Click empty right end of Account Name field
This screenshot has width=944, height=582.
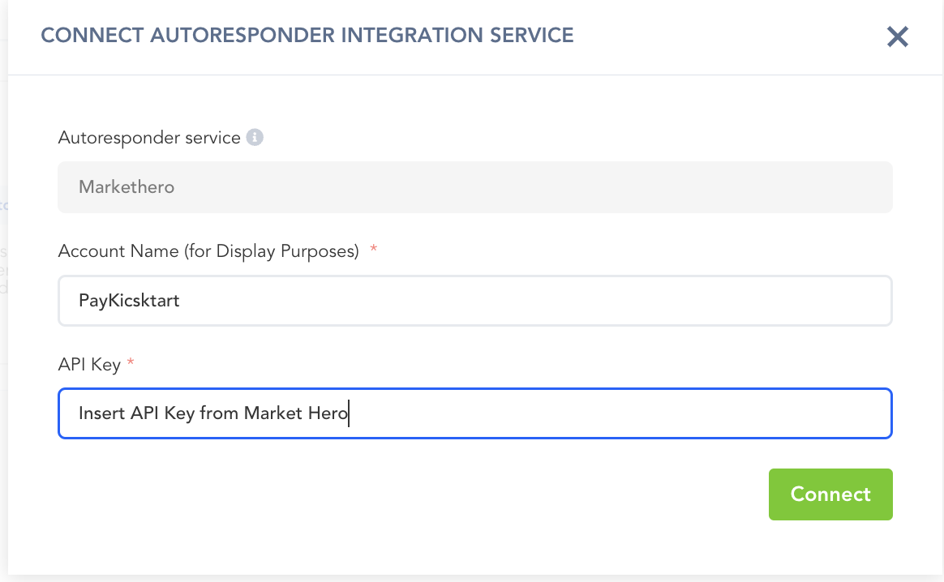811,301
